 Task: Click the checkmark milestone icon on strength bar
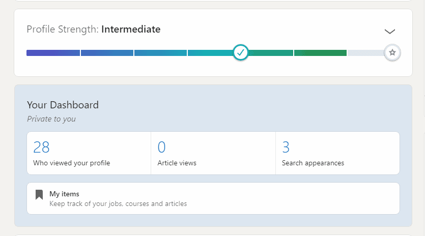tap(241, 52)
